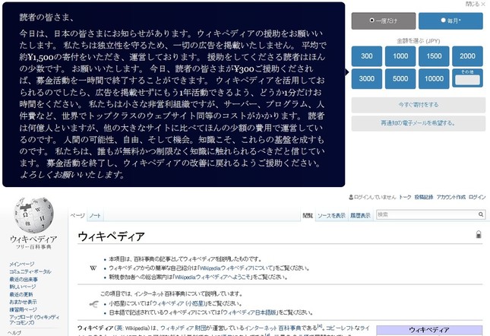Switch to the ノート tab
This screenshot has width=490, height=336.
tap(95, 216)
